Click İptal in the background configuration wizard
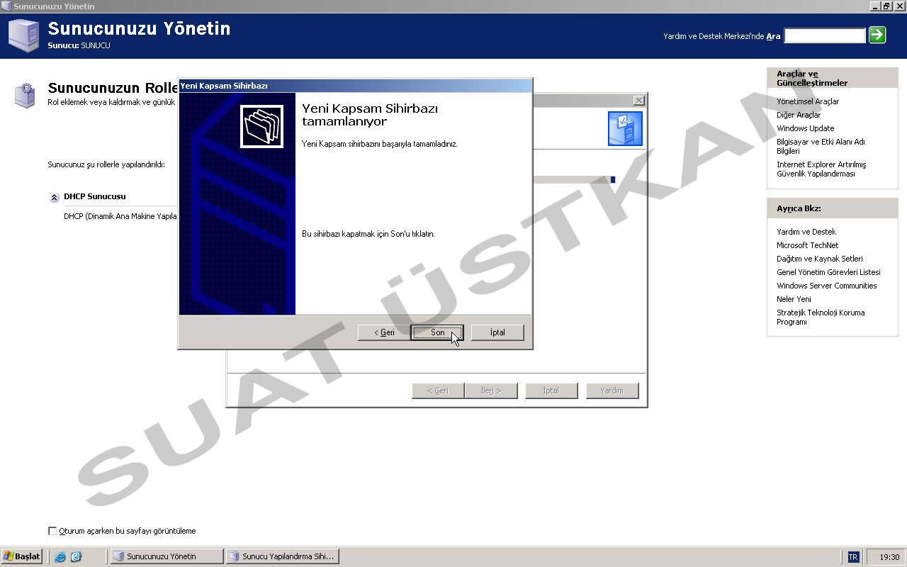The height and width of the screenshot is (567, 907). click(551, 391)
